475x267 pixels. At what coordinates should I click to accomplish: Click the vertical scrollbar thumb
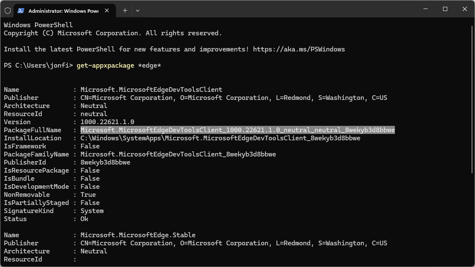(472, 98)
